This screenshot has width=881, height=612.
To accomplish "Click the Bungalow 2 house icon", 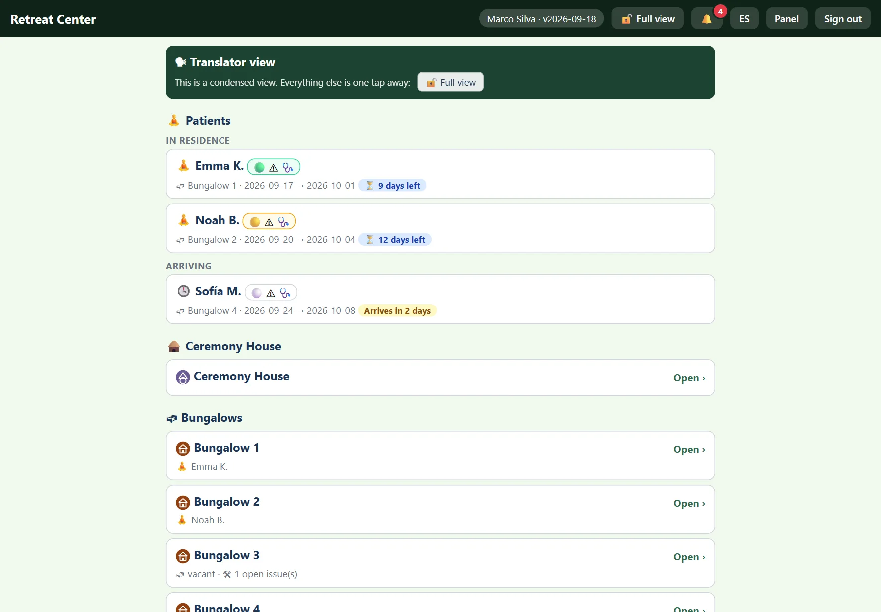I will coord(183,503).
